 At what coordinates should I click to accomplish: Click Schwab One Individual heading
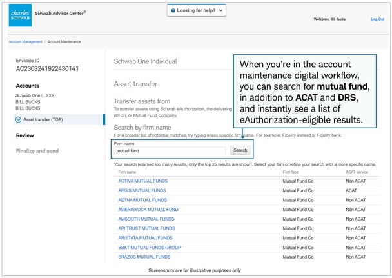pyautogui.click(x=145, y=61)
